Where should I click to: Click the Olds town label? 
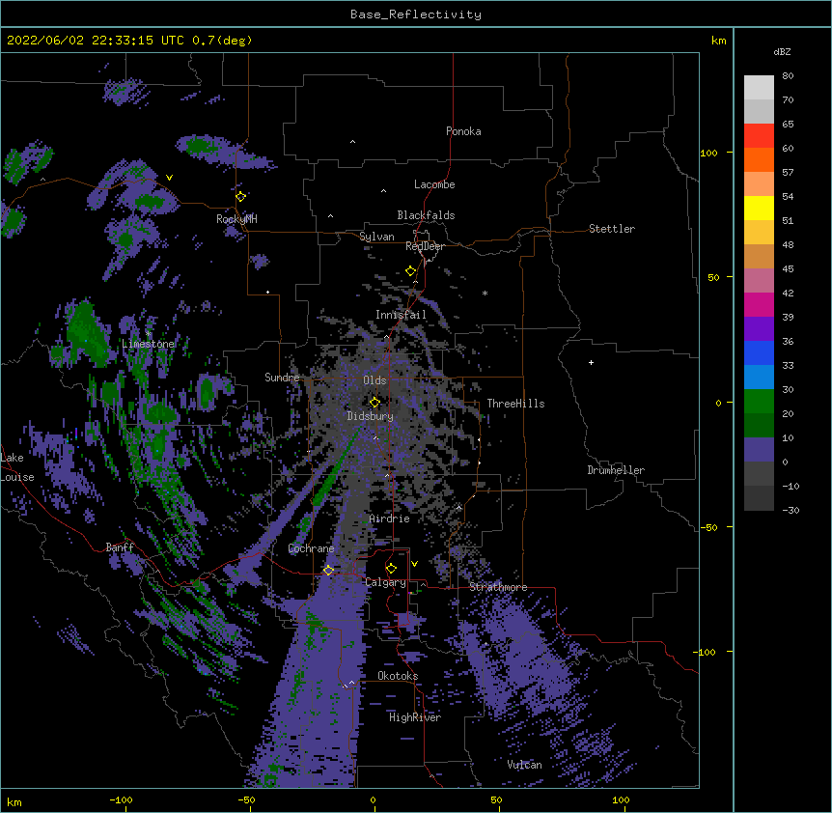pyautogui.click(x=374, y=380)
